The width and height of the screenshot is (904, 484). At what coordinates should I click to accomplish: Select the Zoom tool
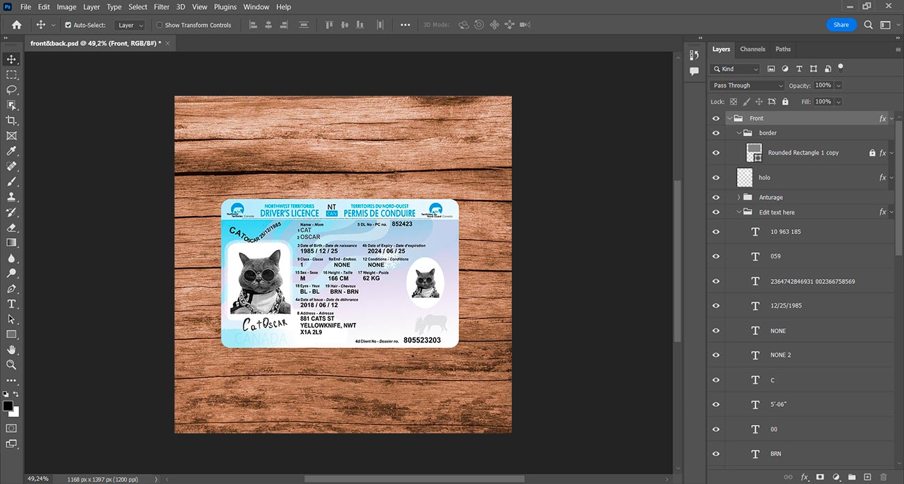pos(11,365)
